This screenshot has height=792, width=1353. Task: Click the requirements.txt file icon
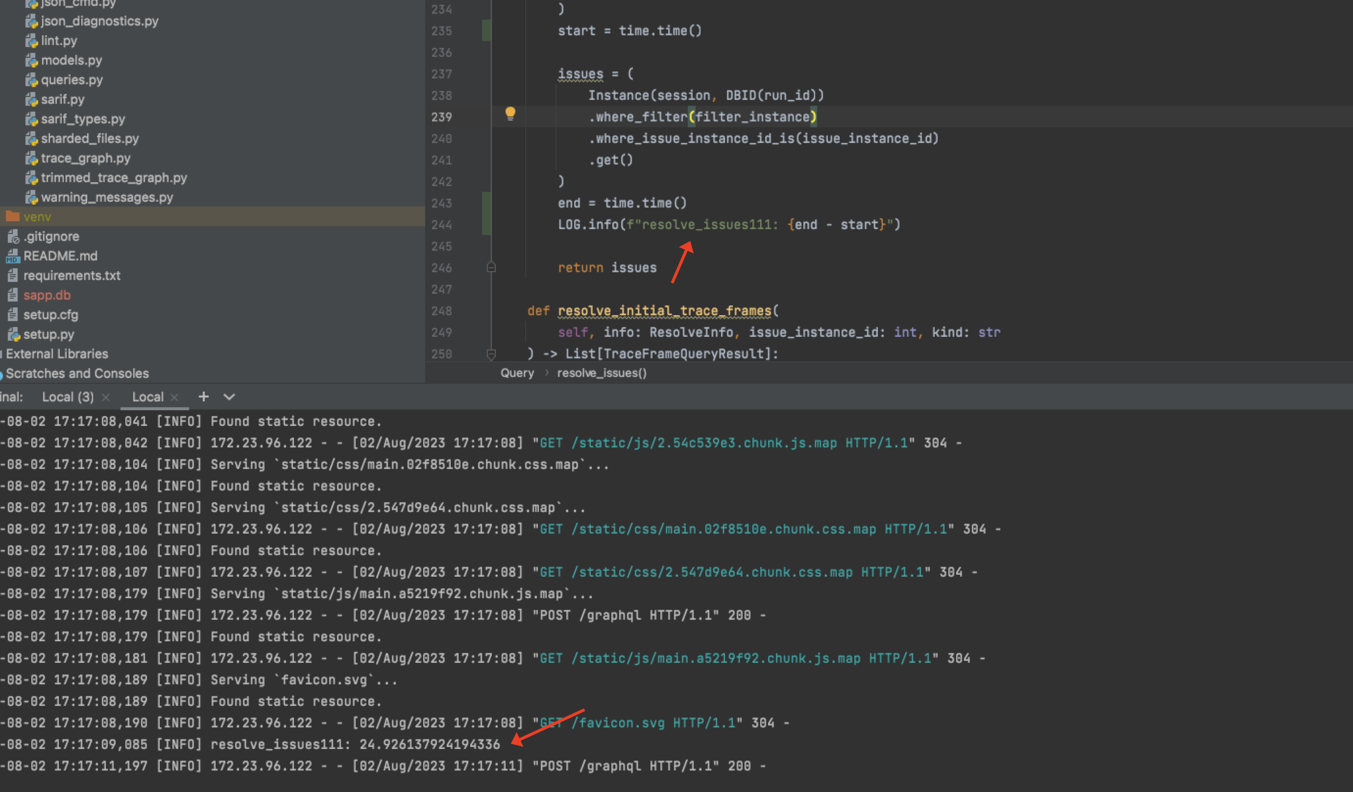tap(13, 275)
